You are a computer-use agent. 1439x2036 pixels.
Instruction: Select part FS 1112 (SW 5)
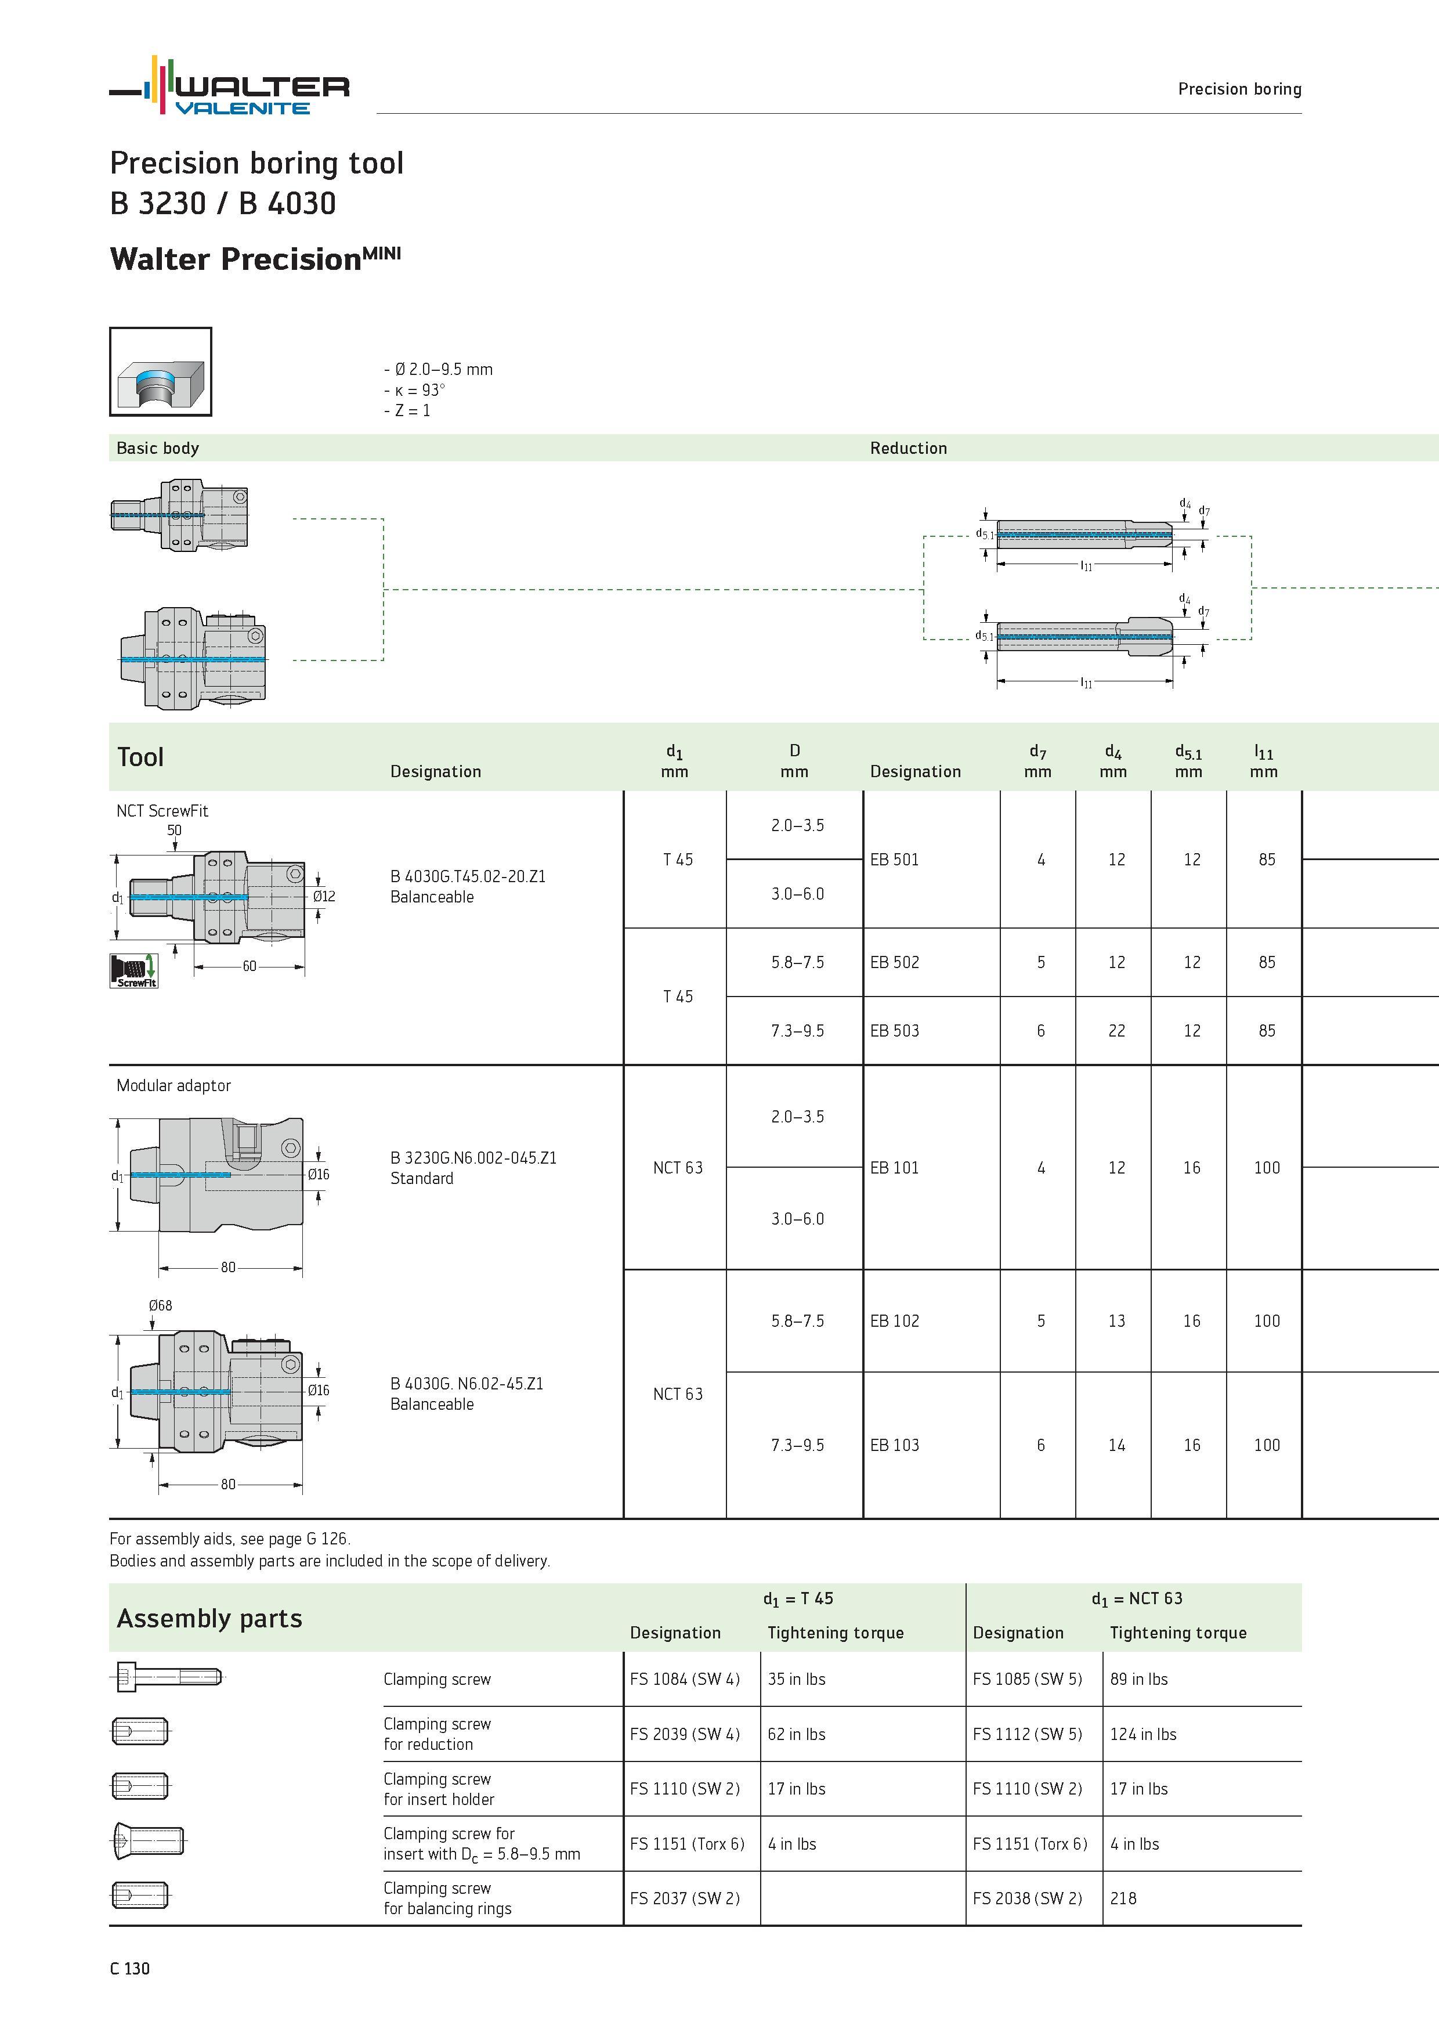pos(1028,1734)
